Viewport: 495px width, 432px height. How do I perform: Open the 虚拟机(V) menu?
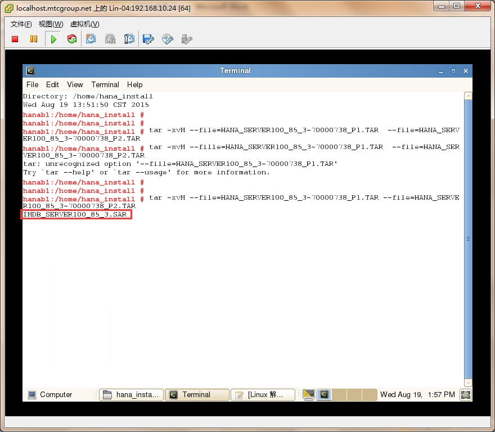[x=84, y=24]
